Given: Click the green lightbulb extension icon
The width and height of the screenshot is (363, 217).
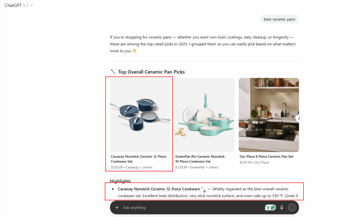Looking at the screenshot, I should [x=268, y=207].
